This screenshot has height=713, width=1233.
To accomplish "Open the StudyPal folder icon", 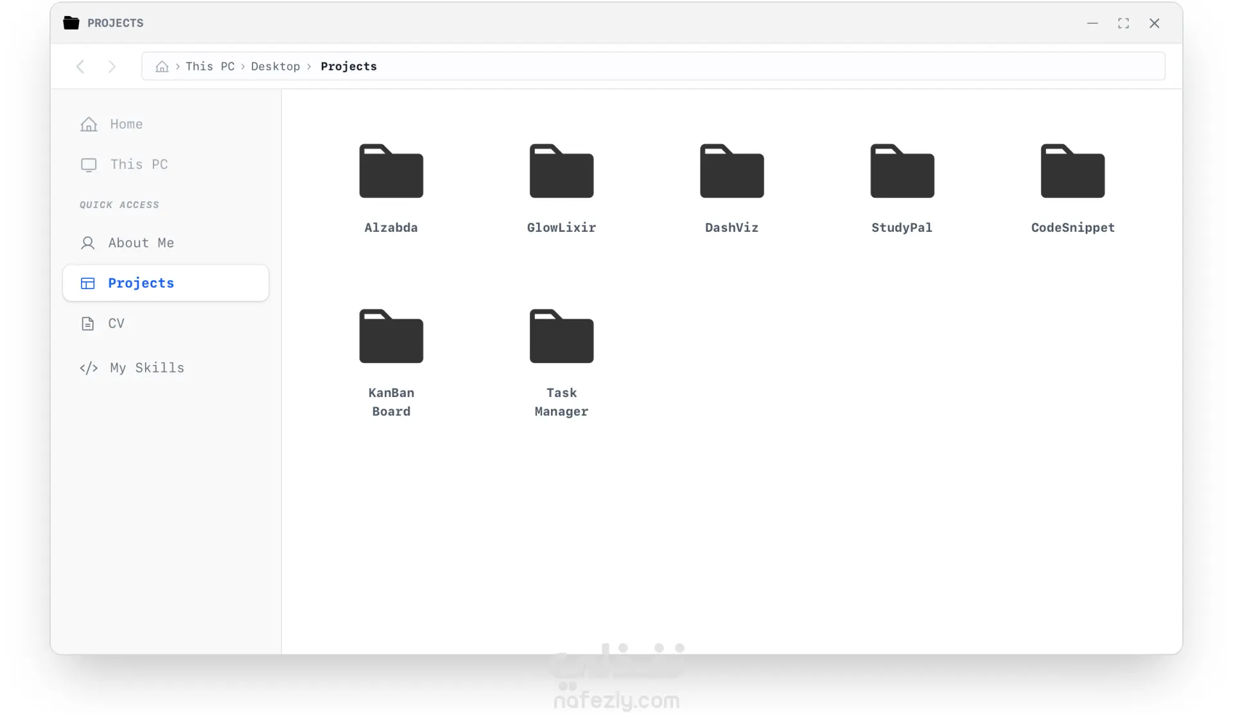I will (x=902, y=171).
